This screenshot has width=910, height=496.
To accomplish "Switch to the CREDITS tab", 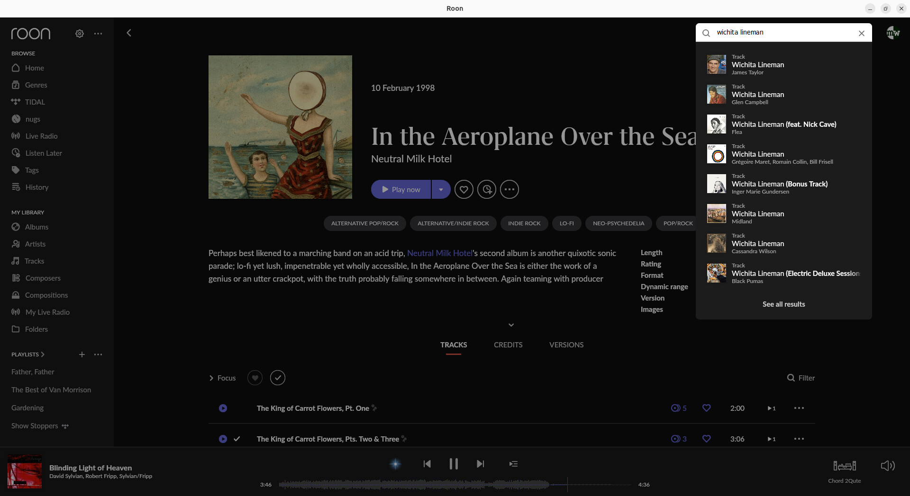I will tap(508, 345).
